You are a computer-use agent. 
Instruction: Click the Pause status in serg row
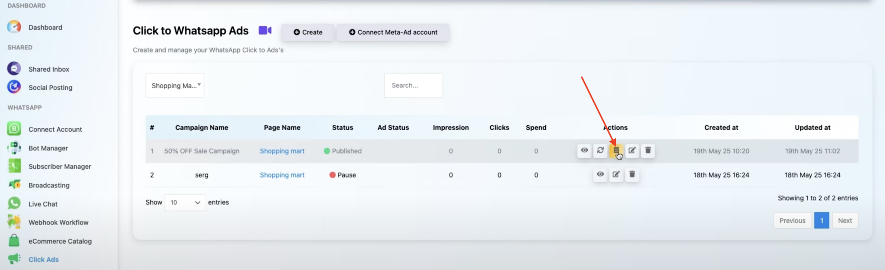[x=343, y=175]
